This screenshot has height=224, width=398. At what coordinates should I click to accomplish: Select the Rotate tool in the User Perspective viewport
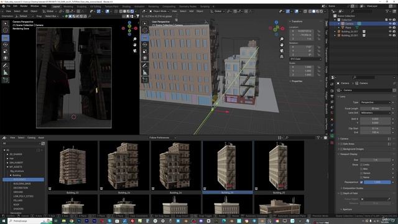tap(145, 45)
